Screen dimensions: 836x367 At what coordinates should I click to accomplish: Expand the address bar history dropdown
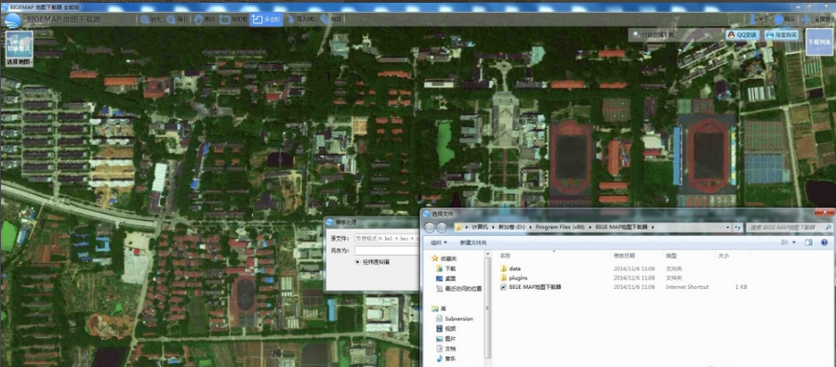click(728, 228)
